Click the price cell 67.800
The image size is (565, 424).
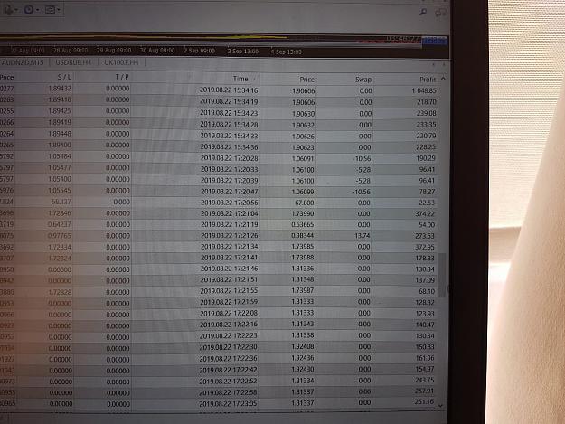(x=305, y=203)
